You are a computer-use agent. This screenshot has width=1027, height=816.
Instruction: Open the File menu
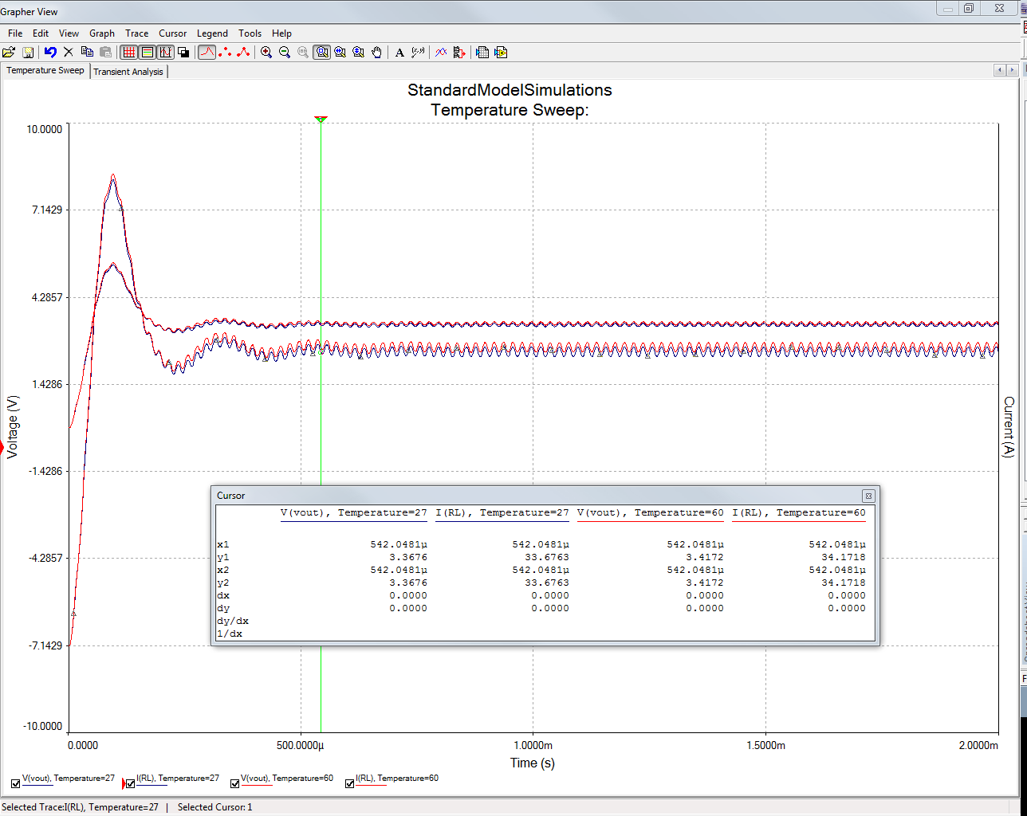[15, 33]
